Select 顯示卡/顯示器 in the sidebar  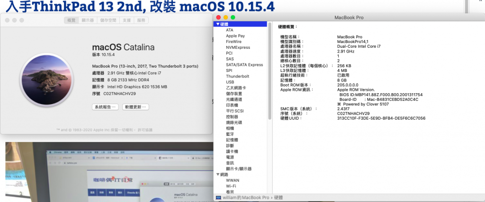pyautogui.click(x=239, y=168)
